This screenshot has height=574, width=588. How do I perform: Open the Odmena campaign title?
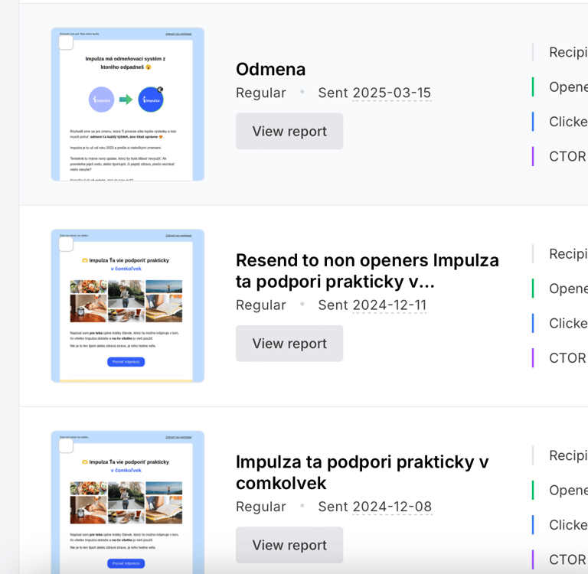tap(271, 70)
